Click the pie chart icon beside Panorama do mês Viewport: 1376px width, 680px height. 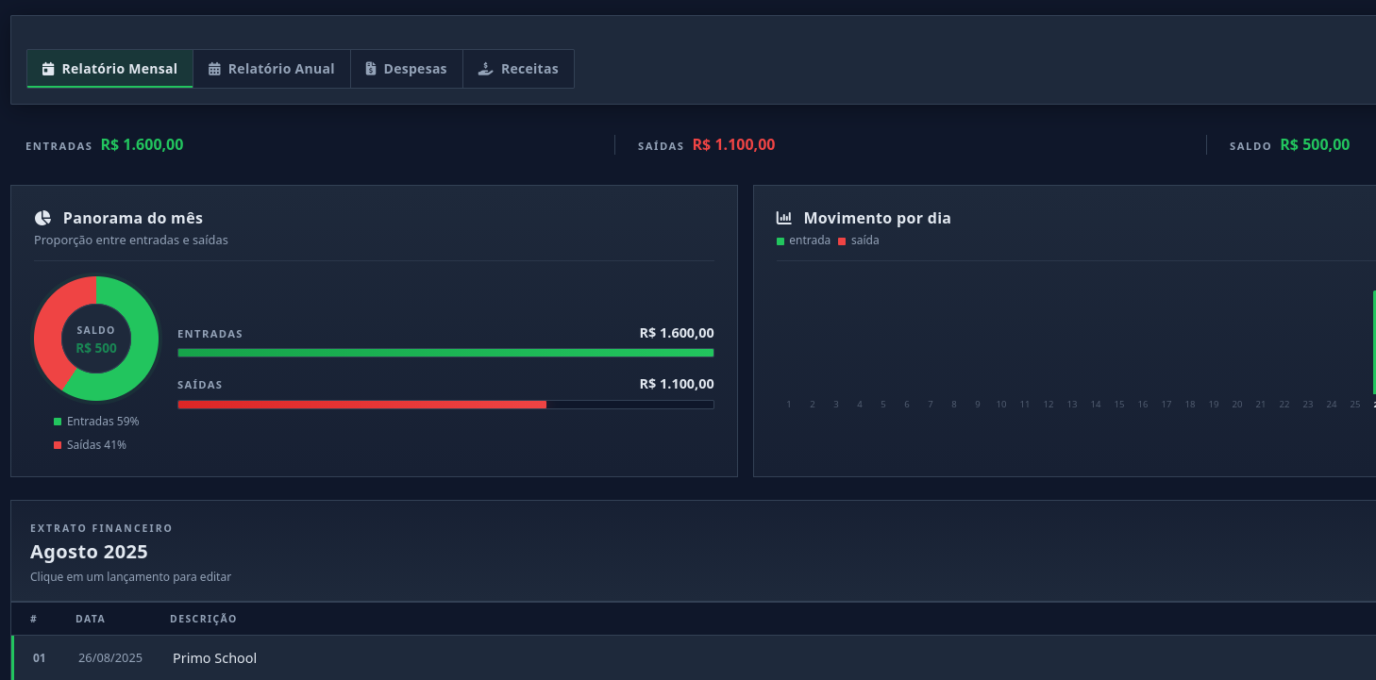coord(42,218)
